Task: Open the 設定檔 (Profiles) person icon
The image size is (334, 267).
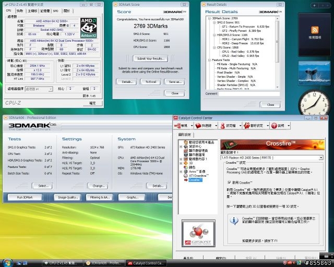Action: pyautogui.click(x=223, y=126)
